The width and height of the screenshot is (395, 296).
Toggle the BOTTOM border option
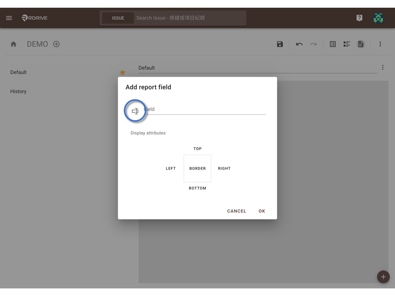(197, 188)
